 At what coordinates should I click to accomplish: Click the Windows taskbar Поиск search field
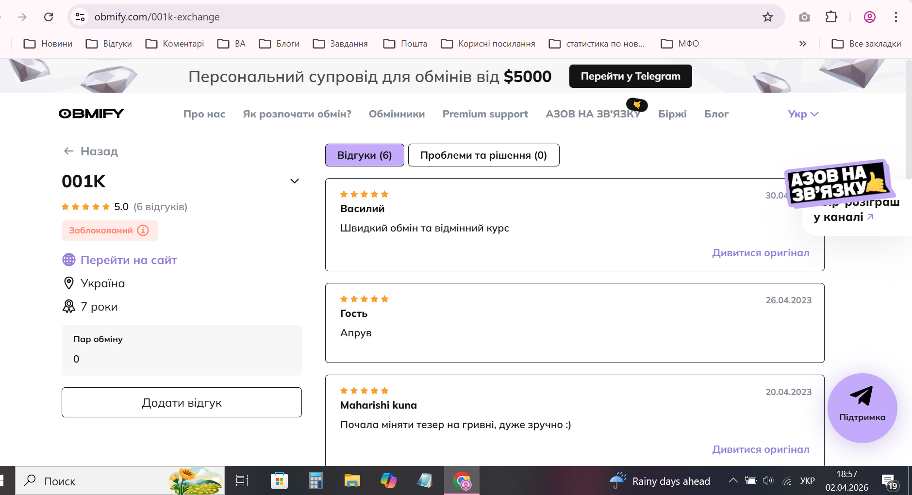pos(120,481)
